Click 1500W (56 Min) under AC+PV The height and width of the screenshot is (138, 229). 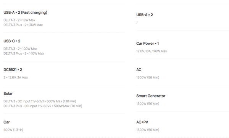(148, 130)
